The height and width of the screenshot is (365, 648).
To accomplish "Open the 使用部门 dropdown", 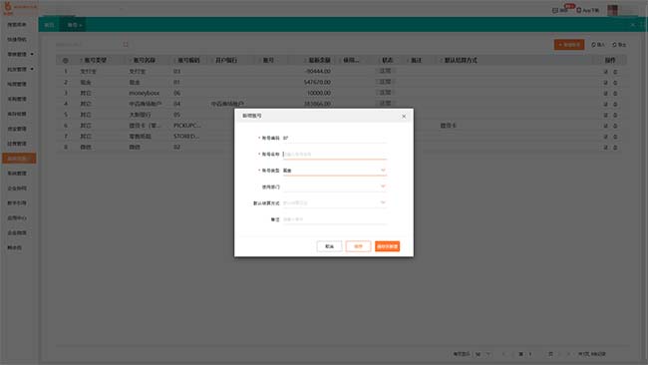I will pos(335,186).
